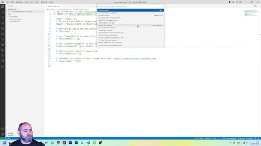Focus the remote window option search field
The height and width of the screenshot is (146, 261).
click(x=130, y=7)
